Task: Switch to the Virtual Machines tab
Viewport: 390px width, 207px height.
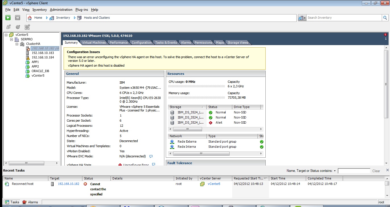Action: 94,43
